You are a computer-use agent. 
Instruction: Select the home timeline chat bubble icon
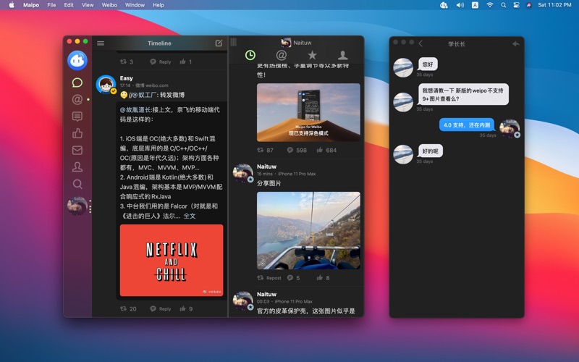pyautogui.click(x=77, y=82)
